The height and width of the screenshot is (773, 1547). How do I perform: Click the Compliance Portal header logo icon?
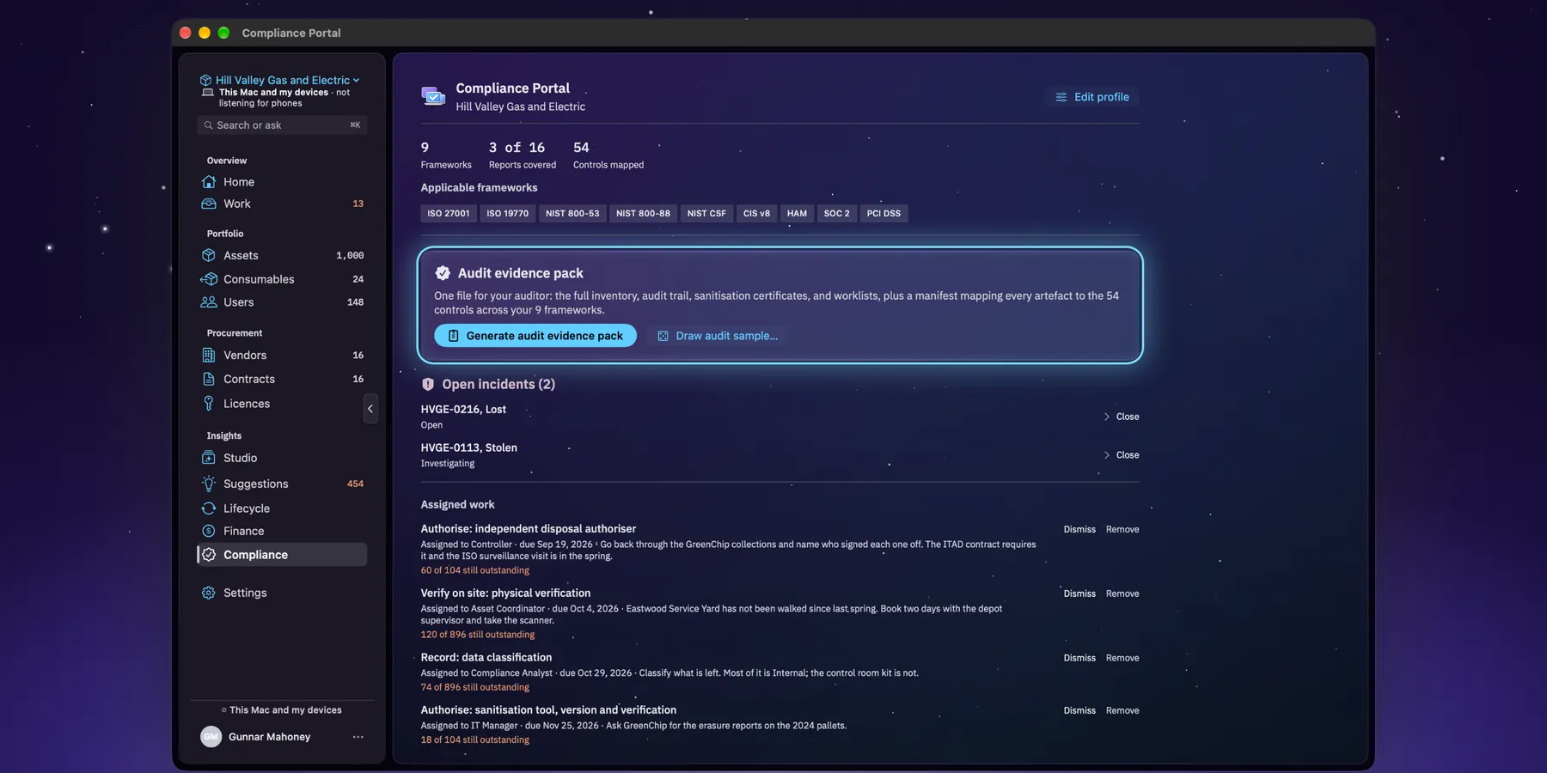[433, 96]
